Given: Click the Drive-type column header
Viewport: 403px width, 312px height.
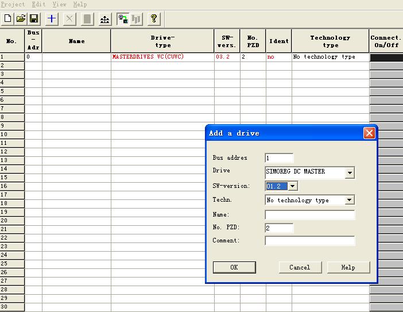Looking at the screenshot, I should pyautogui.click(x=162, y=41).
